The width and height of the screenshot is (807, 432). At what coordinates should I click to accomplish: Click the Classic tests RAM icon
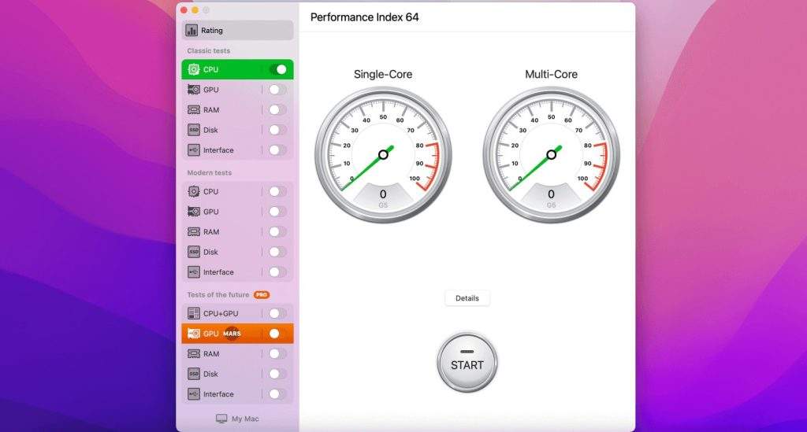click(194, 110)
